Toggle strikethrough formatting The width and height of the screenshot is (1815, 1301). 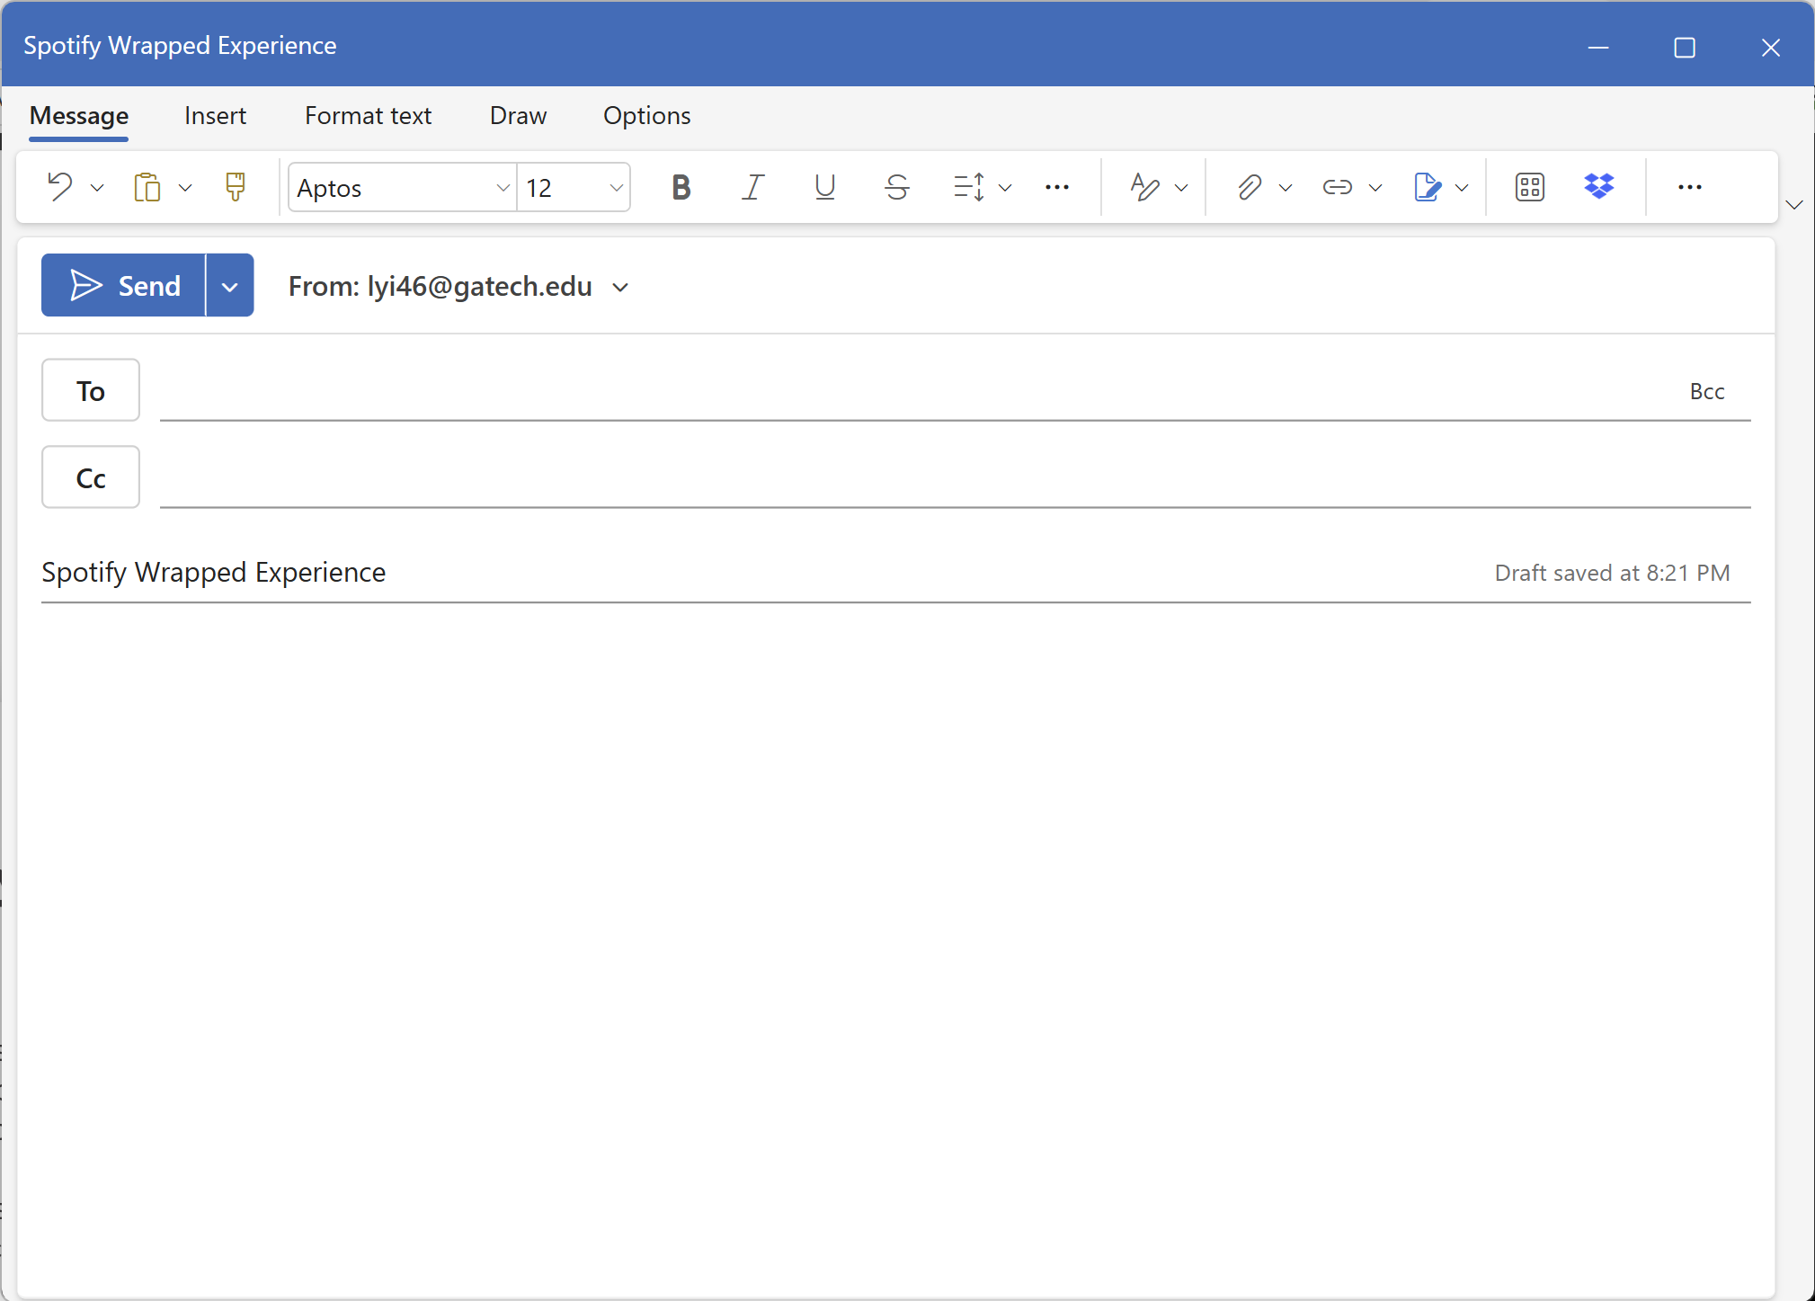(x=896, y=187)
